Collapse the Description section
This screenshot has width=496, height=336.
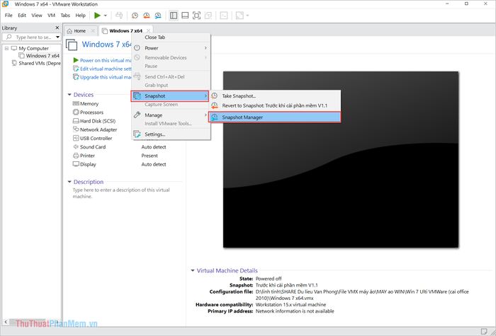pyautogui.click(x=69, y=182)
